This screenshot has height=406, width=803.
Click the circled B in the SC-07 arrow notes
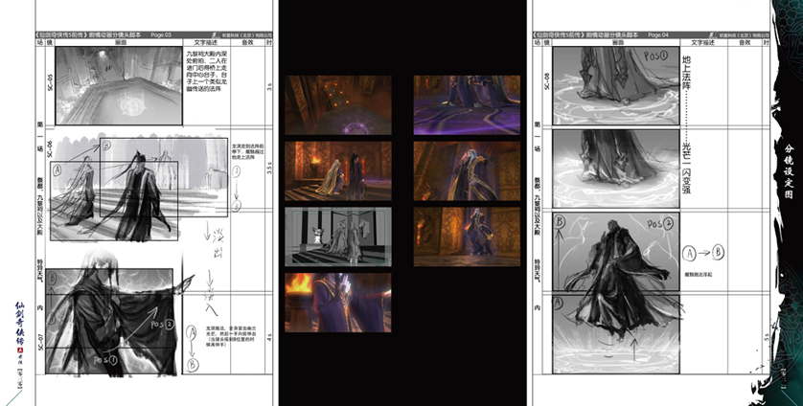click(195, 363)
